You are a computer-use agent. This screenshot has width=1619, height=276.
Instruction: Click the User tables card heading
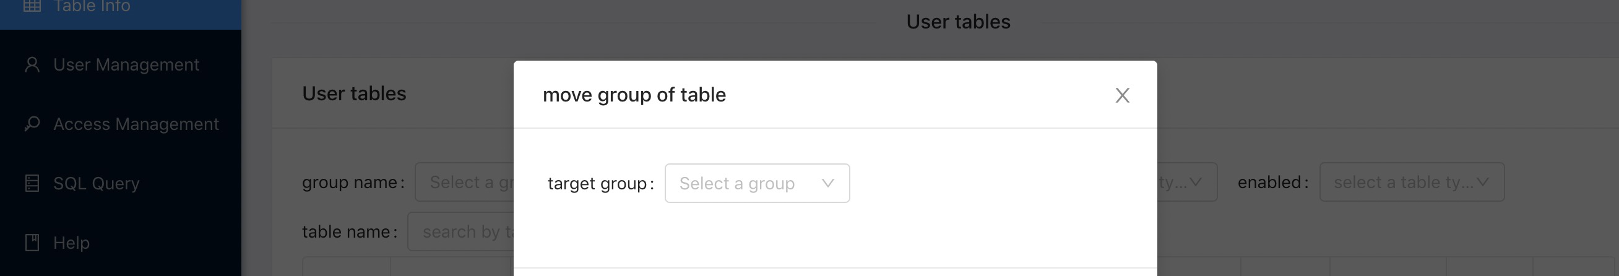point(354,93)
